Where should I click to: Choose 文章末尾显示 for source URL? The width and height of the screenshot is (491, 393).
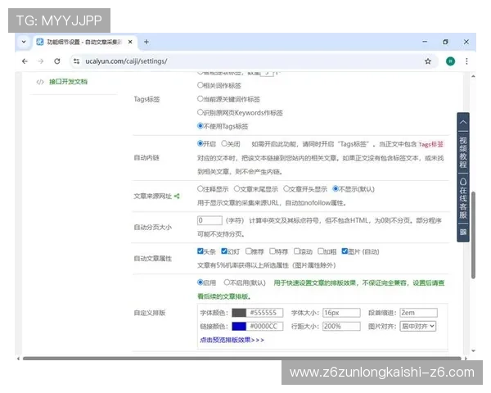(236, 188)
